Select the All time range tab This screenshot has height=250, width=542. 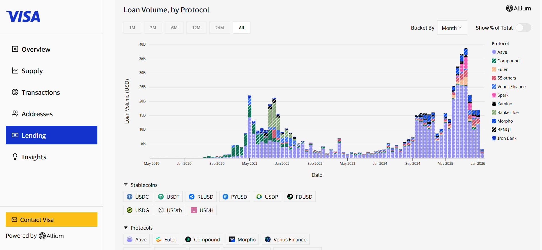tap(242, 28)
